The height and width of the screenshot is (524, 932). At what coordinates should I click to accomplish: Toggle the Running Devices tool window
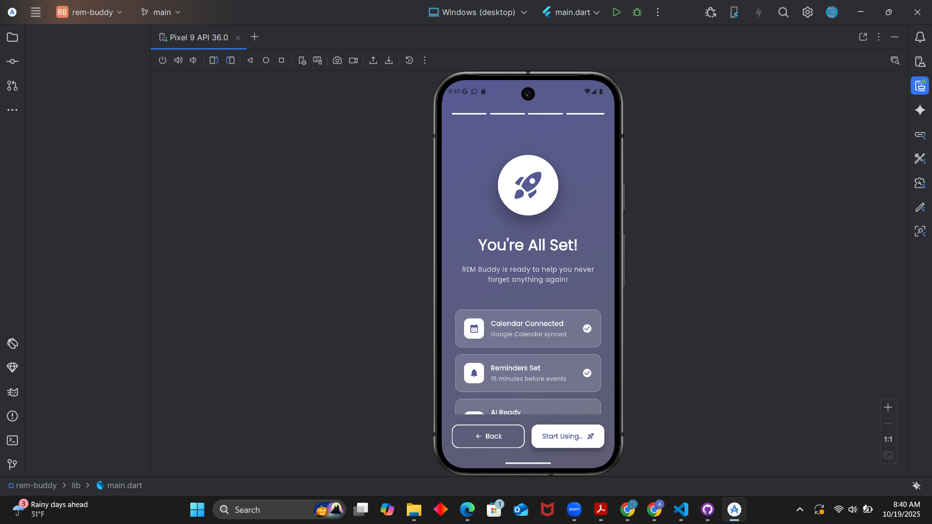(920, 86)
